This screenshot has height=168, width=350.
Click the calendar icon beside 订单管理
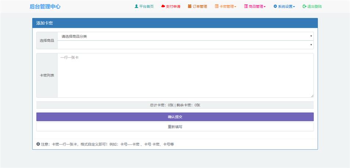coord(190,6)
